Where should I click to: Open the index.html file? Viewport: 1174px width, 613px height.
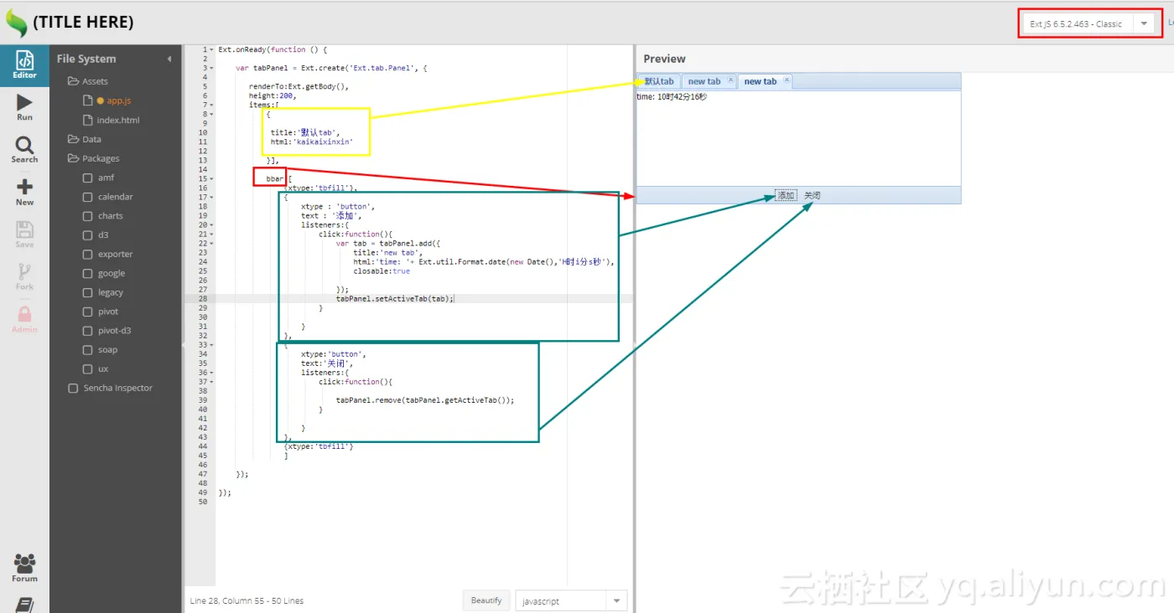[117, 120]
